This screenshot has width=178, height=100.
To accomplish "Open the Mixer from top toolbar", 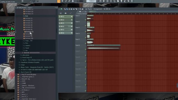I will pos(111,1).
